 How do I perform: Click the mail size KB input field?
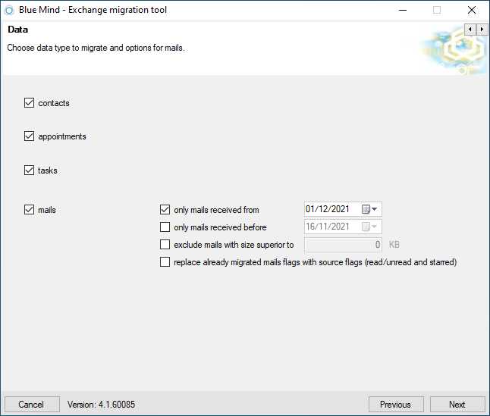pos(343,244)
